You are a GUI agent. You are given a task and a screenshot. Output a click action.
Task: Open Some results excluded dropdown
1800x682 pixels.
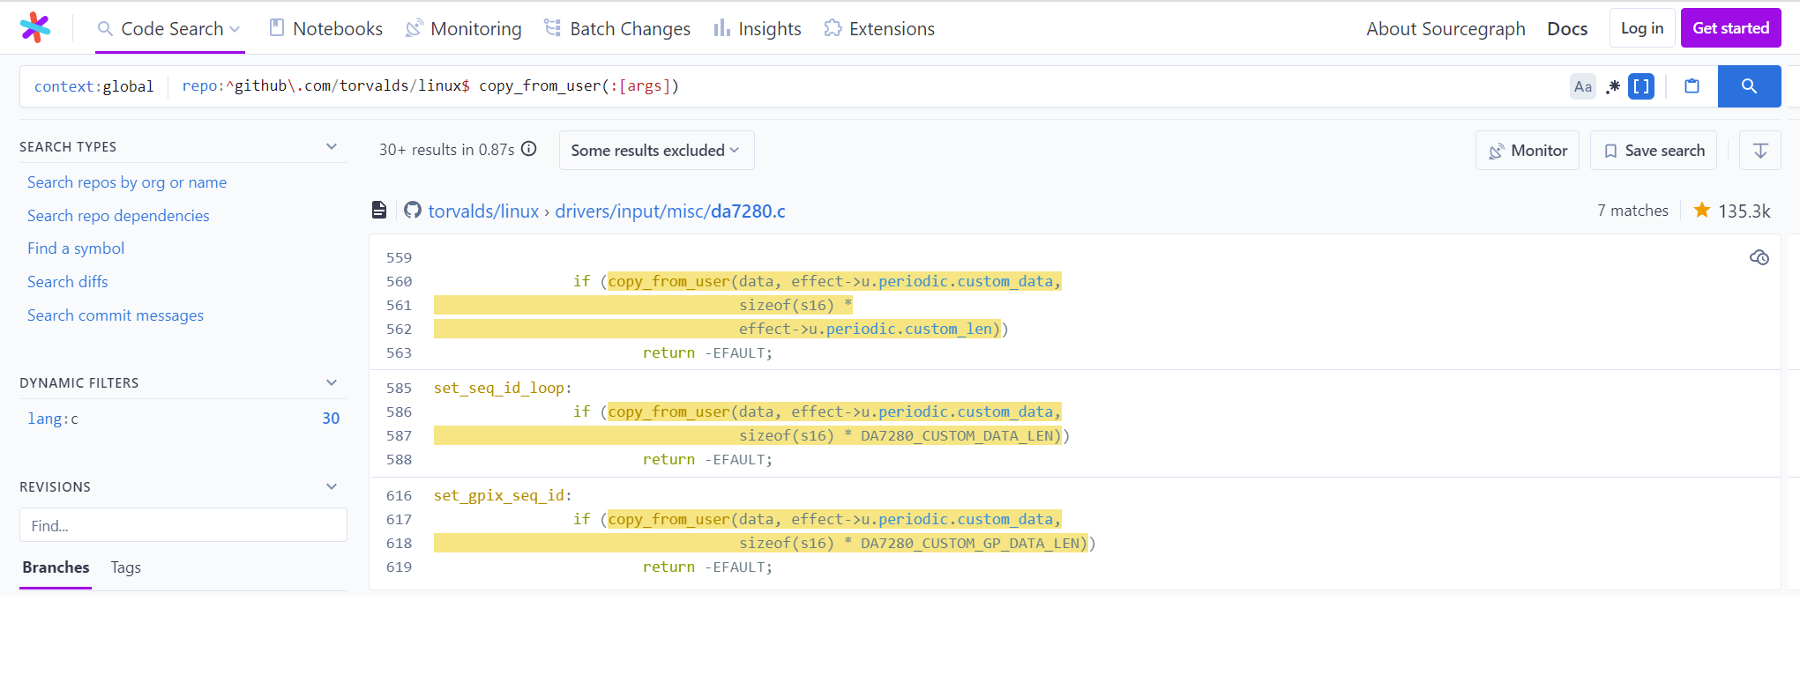(x=657, y=151)
